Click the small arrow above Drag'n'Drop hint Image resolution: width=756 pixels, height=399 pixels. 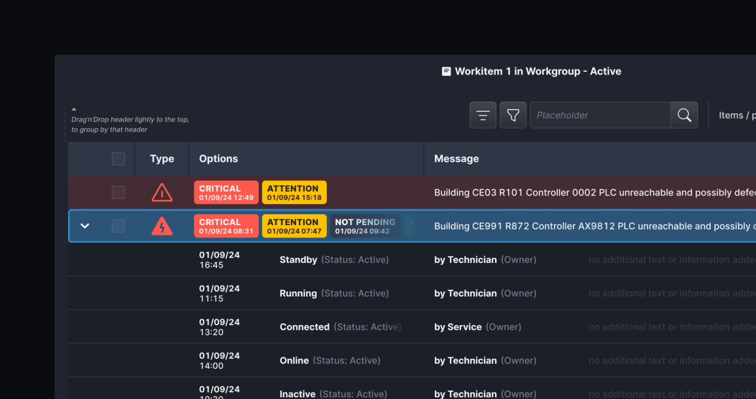[x=74, y=109]
